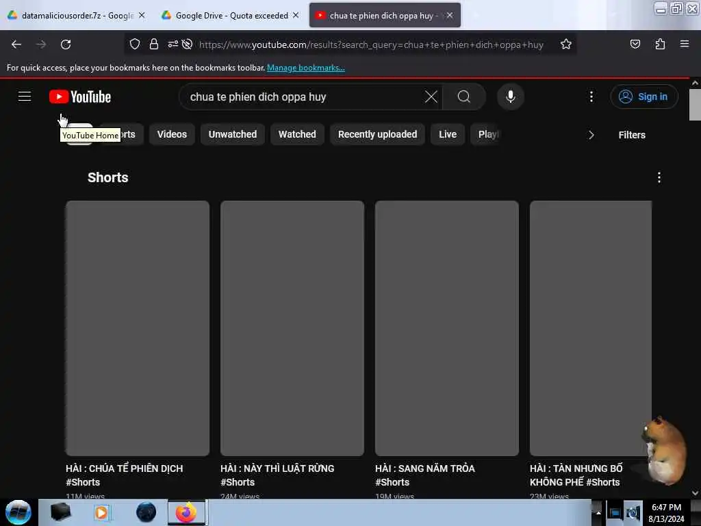
Task: Open the YouTube guide hamburger menu
Action: click(x=25, y=97)
